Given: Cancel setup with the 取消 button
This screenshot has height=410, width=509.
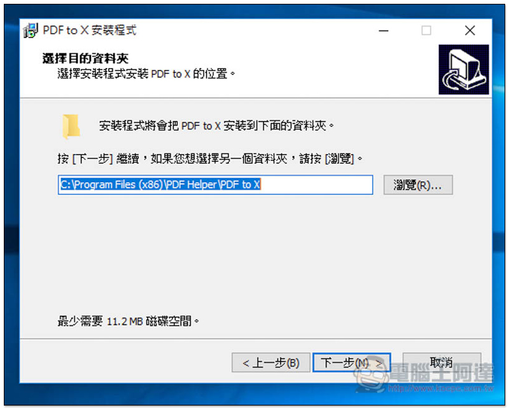Looking at the screenshot, I should point(442,362).
